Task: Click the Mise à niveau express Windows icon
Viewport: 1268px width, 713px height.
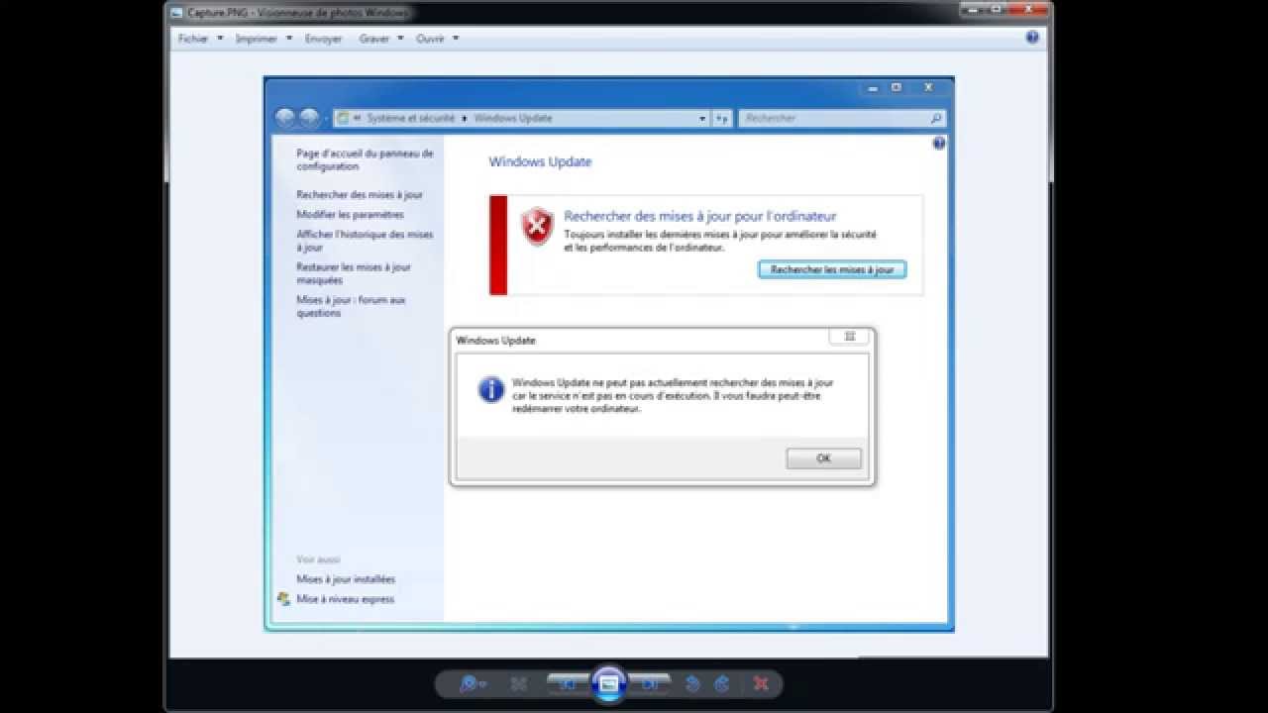Action: pyautogui.click(x=284, y=599)
